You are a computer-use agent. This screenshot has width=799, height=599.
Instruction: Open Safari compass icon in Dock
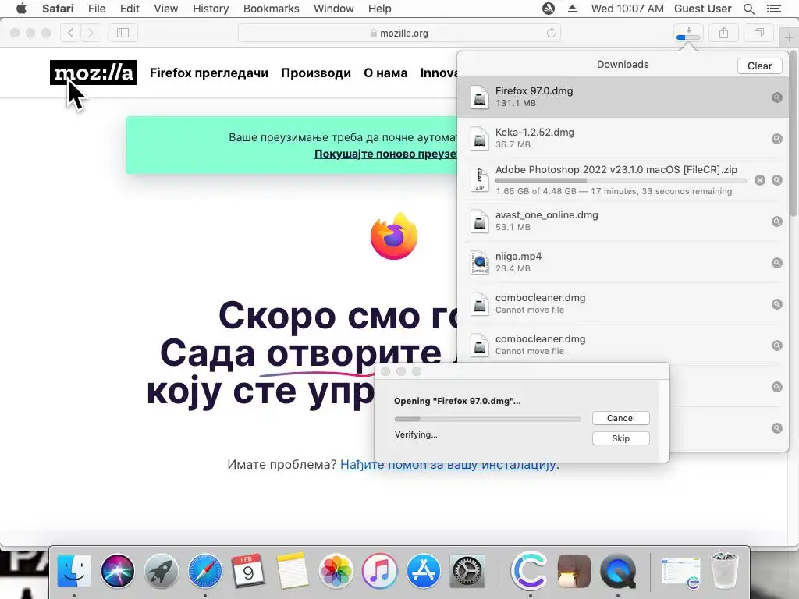(x=205, y=571)
